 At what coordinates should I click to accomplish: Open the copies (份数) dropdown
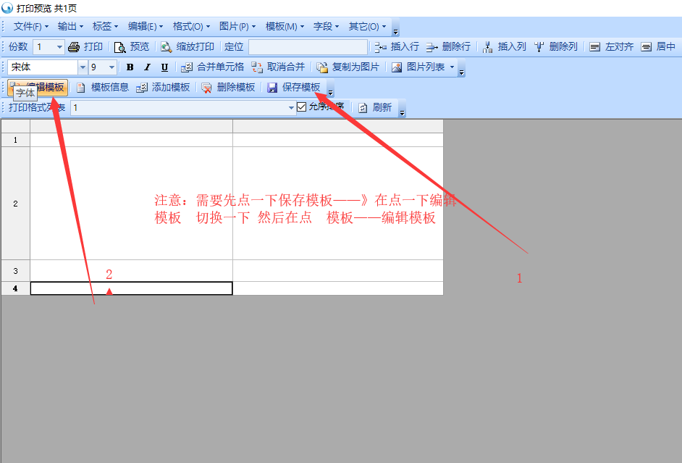point(59,47)
